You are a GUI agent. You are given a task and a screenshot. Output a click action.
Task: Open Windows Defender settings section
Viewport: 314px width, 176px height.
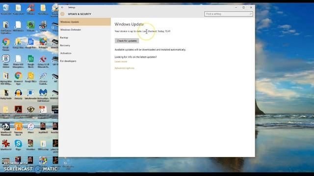pyautogui.click(x=84, y=30)
